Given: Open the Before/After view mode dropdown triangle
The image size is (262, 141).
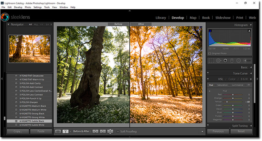Looking at the screenshot, I should coord(70,131).
